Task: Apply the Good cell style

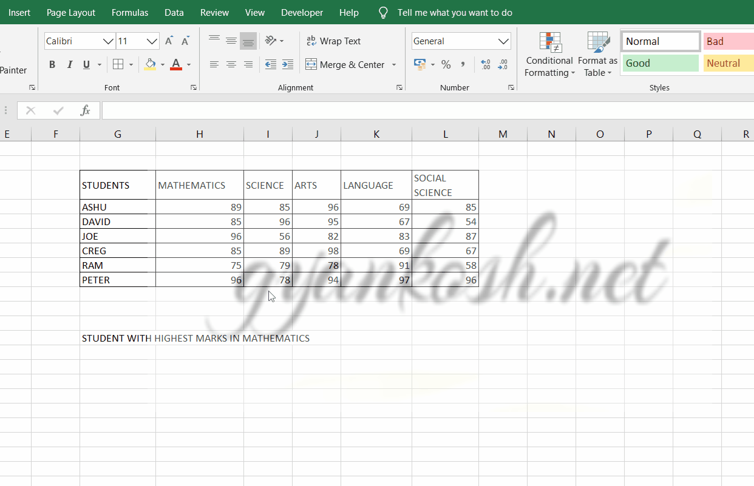Action: click(x=660, y=62)
